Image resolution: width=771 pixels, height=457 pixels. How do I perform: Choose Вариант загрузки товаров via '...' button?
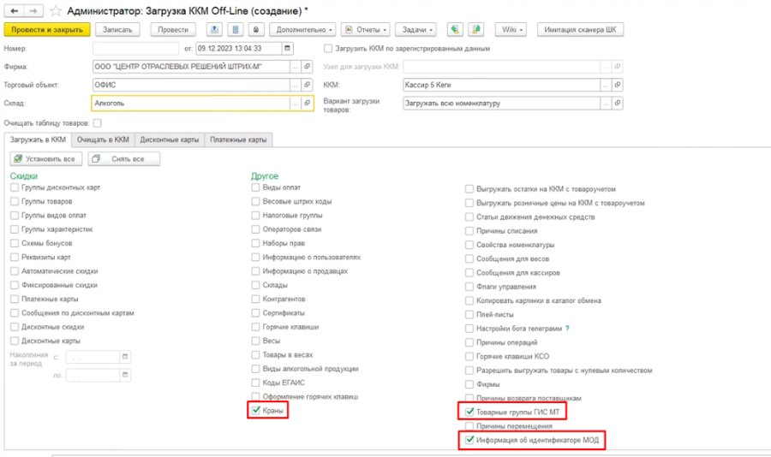click(x=607, y=104)
